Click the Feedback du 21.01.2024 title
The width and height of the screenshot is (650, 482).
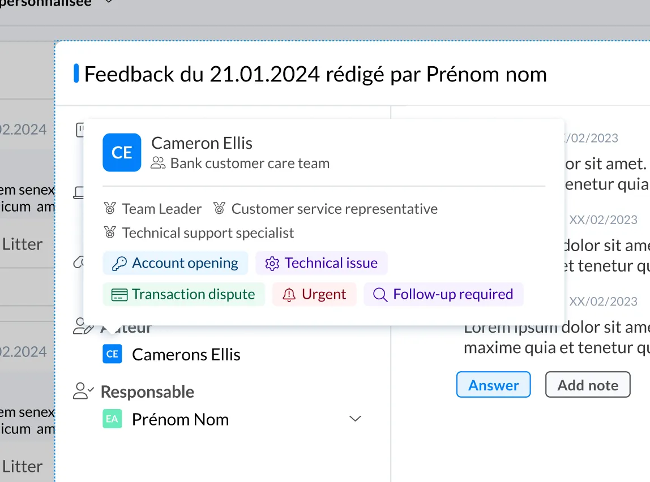(315, 74)
